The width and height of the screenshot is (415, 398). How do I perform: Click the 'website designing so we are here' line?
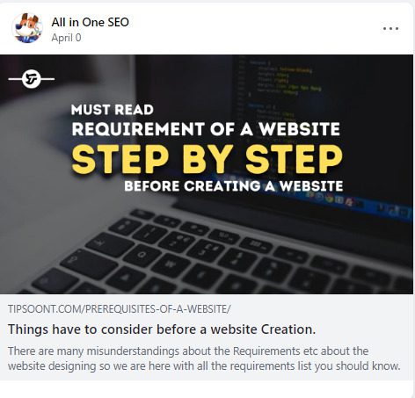click(x=204, y=366)
